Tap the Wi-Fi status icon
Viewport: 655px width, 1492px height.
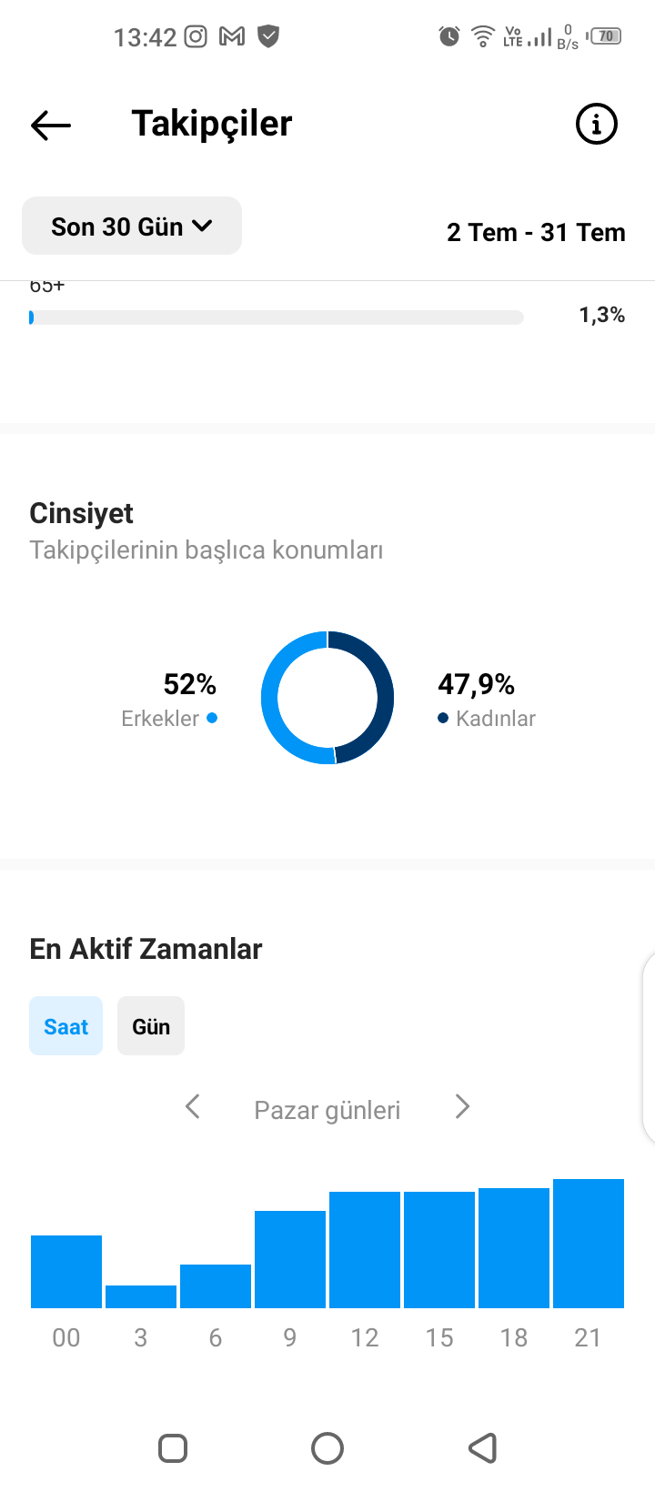click(483, 36)
